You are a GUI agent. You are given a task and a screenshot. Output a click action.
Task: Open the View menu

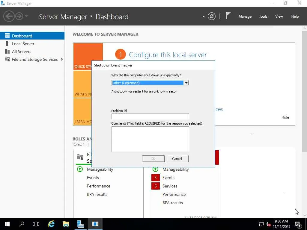pos(279,16)
